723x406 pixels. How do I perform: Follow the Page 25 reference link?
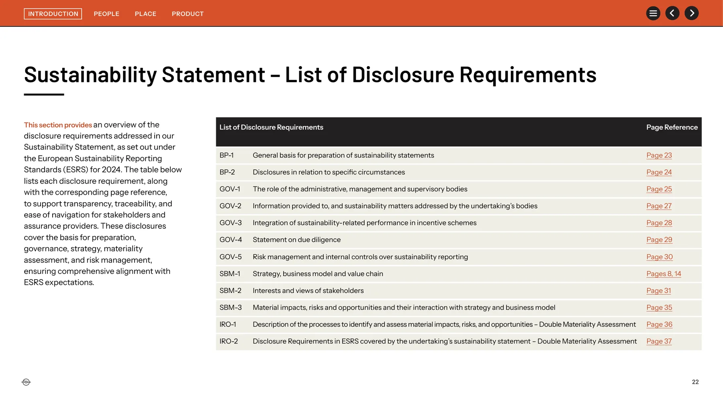point(659,189)
